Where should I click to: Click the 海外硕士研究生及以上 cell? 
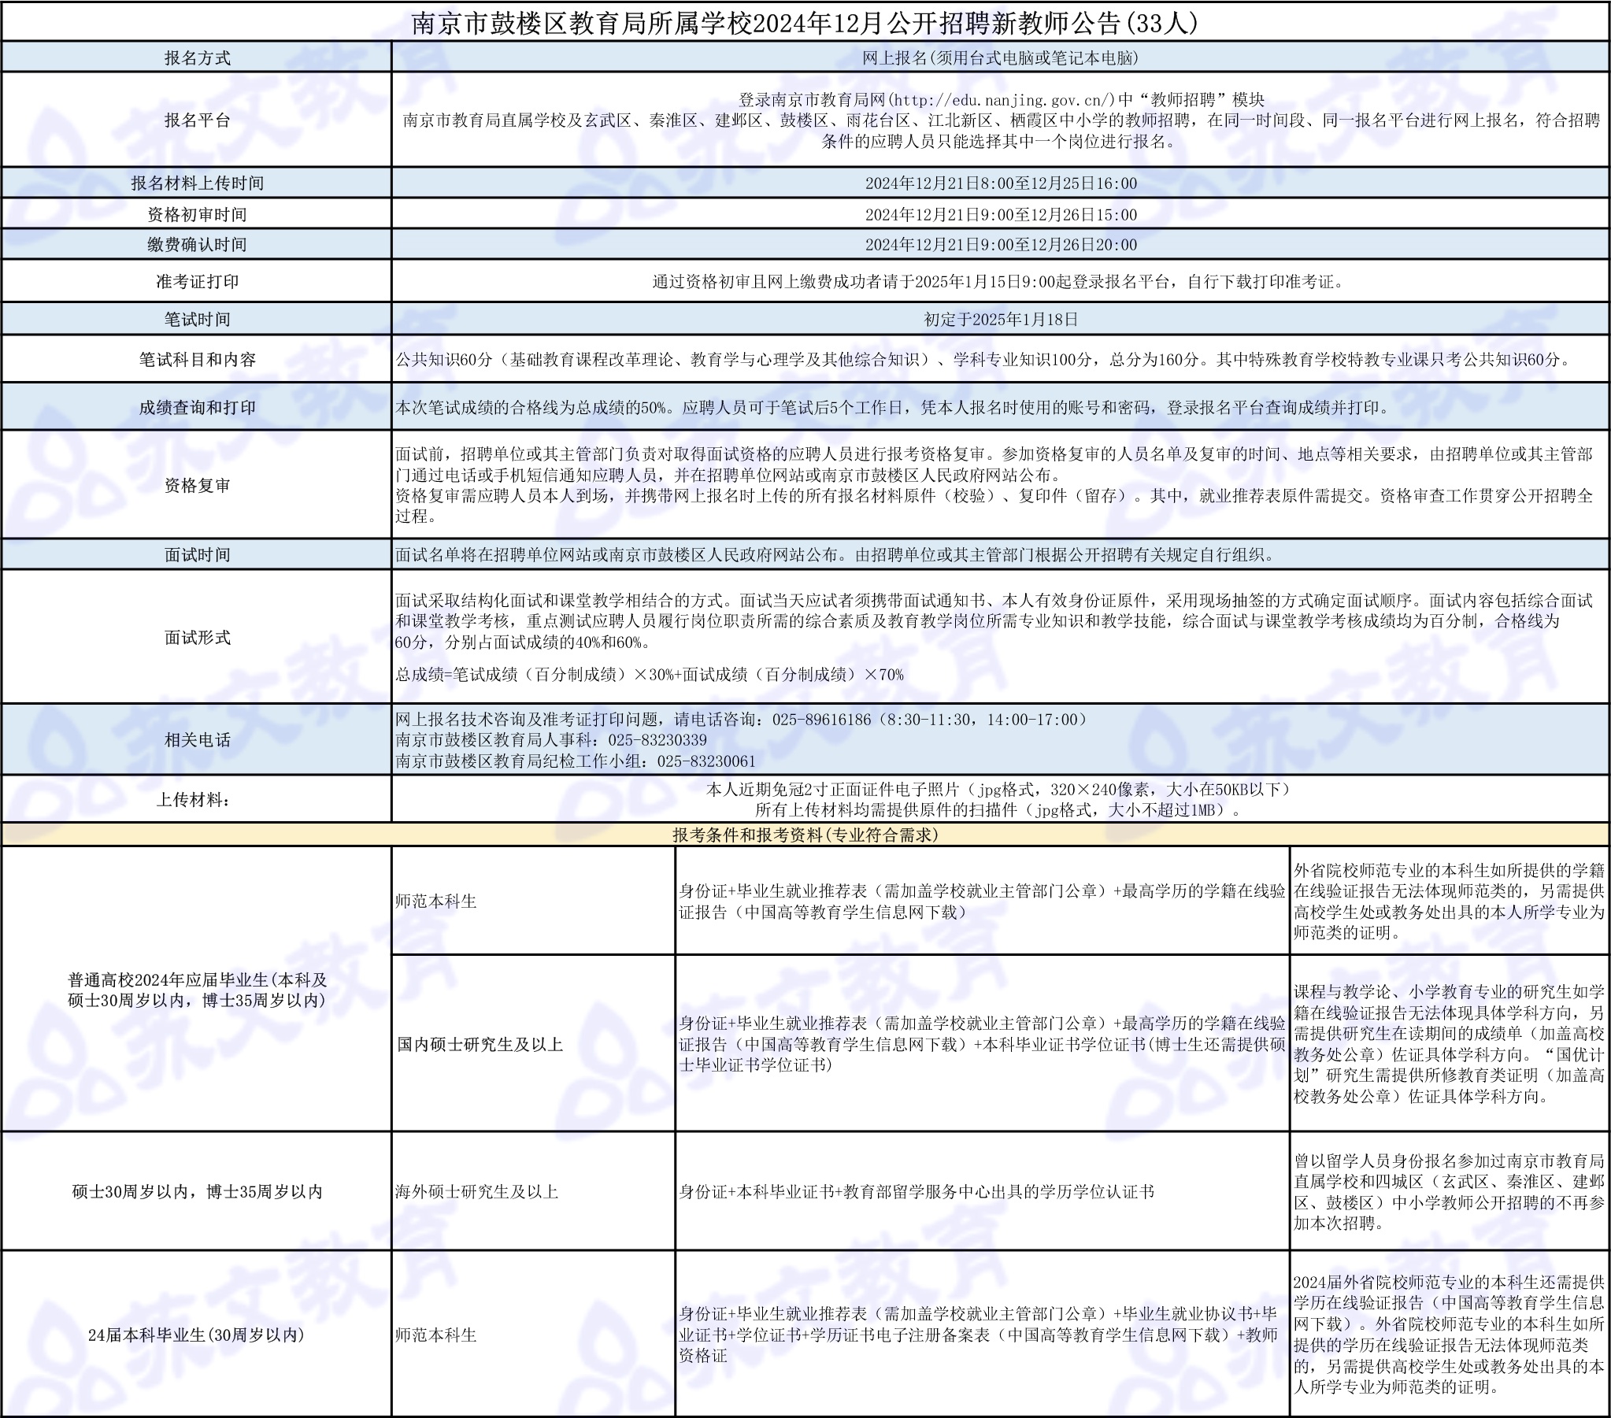click(533, 1191)
